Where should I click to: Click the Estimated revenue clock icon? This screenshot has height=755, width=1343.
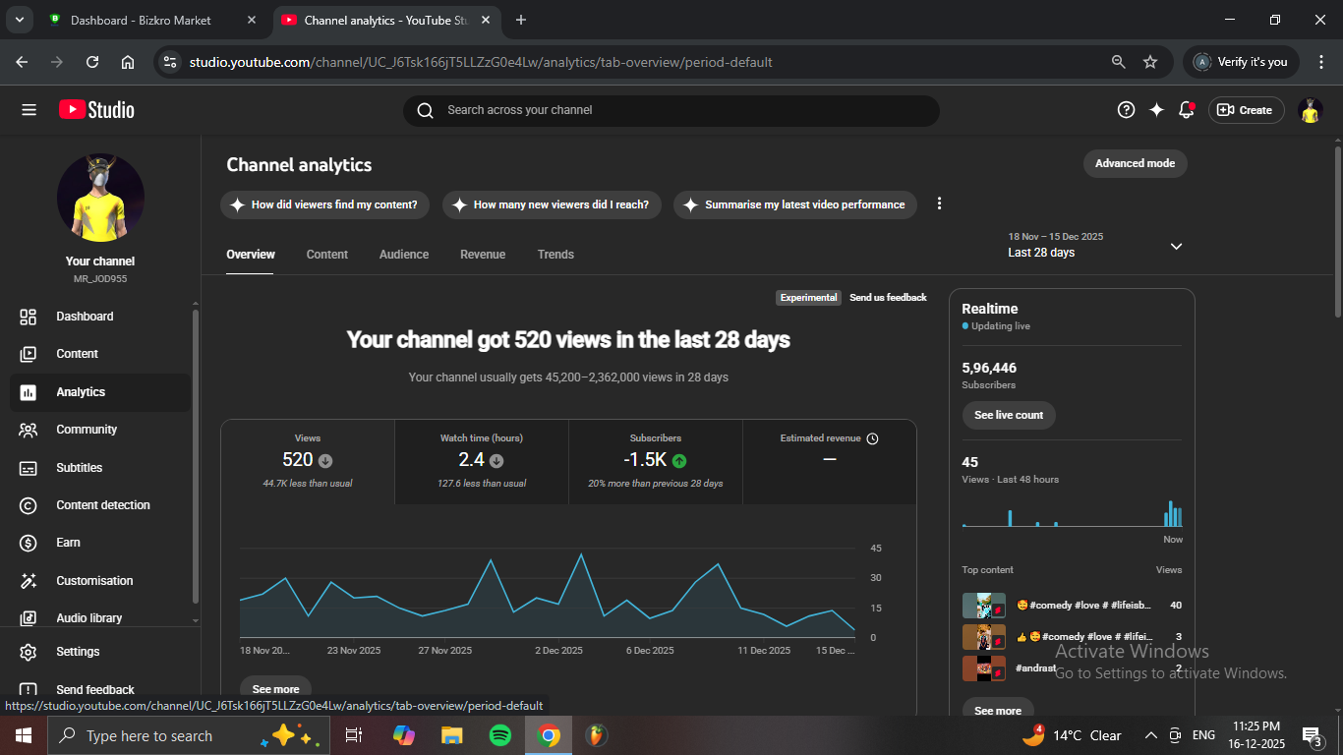[872, 438]
